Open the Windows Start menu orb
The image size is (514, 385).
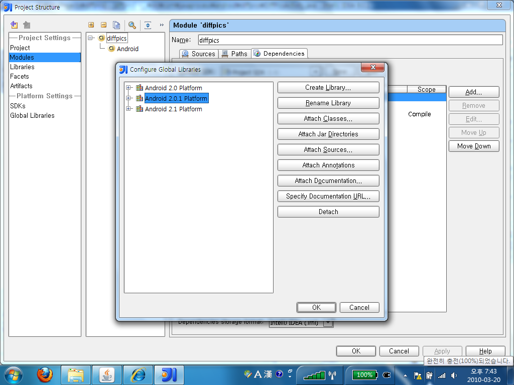pos(14,375)
